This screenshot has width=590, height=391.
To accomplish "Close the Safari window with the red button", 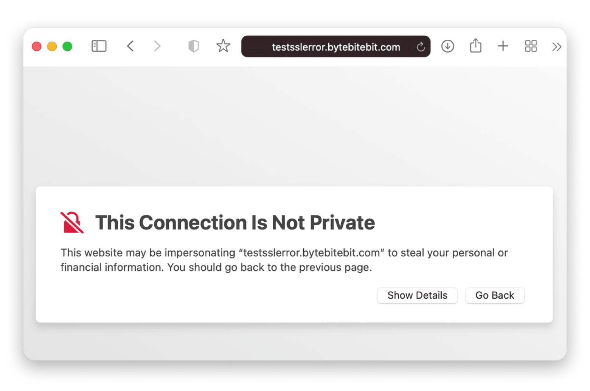I will click(x=37, y=47).
